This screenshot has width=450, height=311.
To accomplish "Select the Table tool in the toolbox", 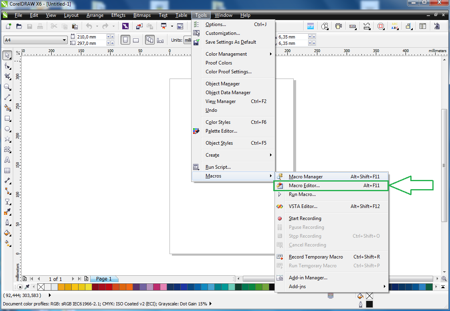I will [8, 171].
